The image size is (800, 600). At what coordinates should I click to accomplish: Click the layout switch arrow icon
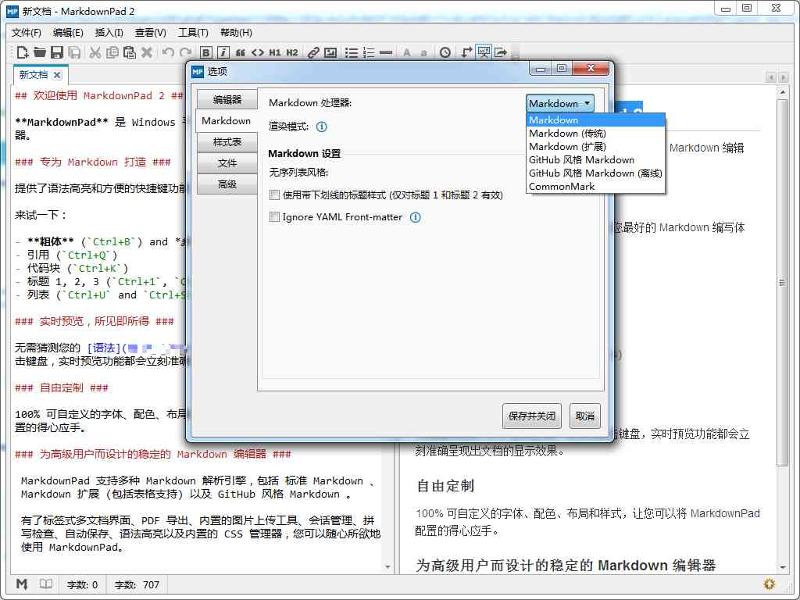466,52
